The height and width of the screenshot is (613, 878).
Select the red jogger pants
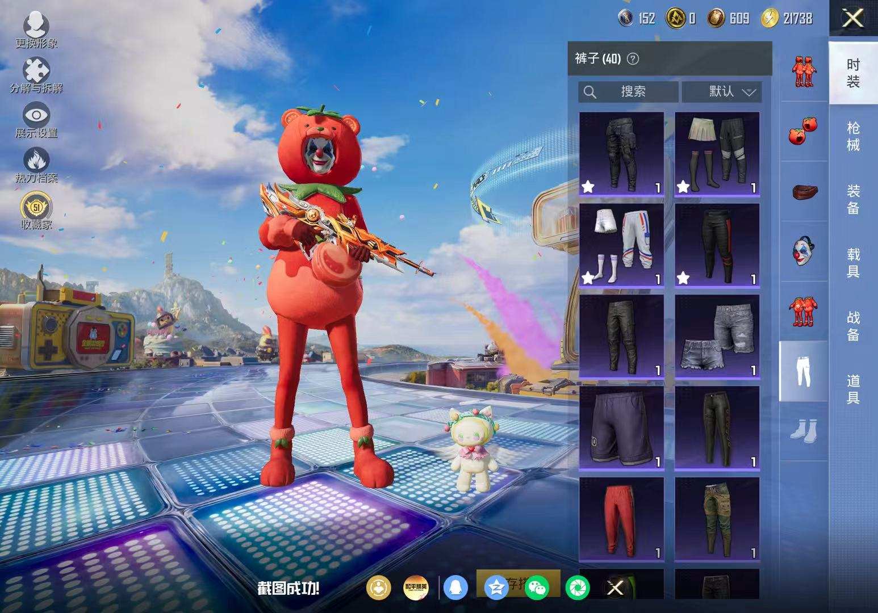(621, 519)
